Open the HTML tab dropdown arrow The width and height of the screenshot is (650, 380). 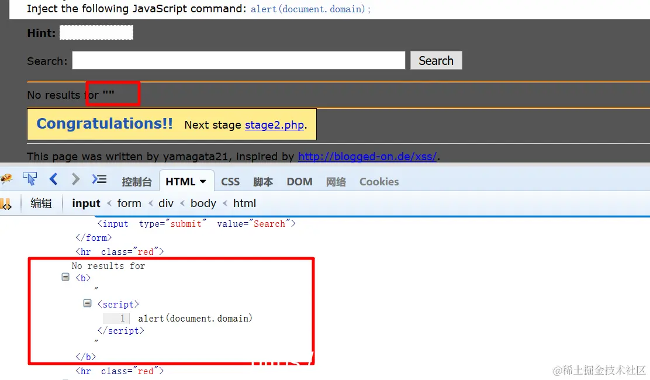pos(203,181)
